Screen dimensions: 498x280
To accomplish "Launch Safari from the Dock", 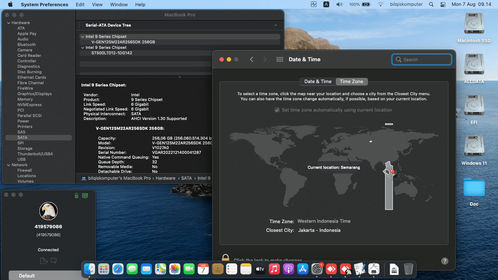I will tap(118, 269).
